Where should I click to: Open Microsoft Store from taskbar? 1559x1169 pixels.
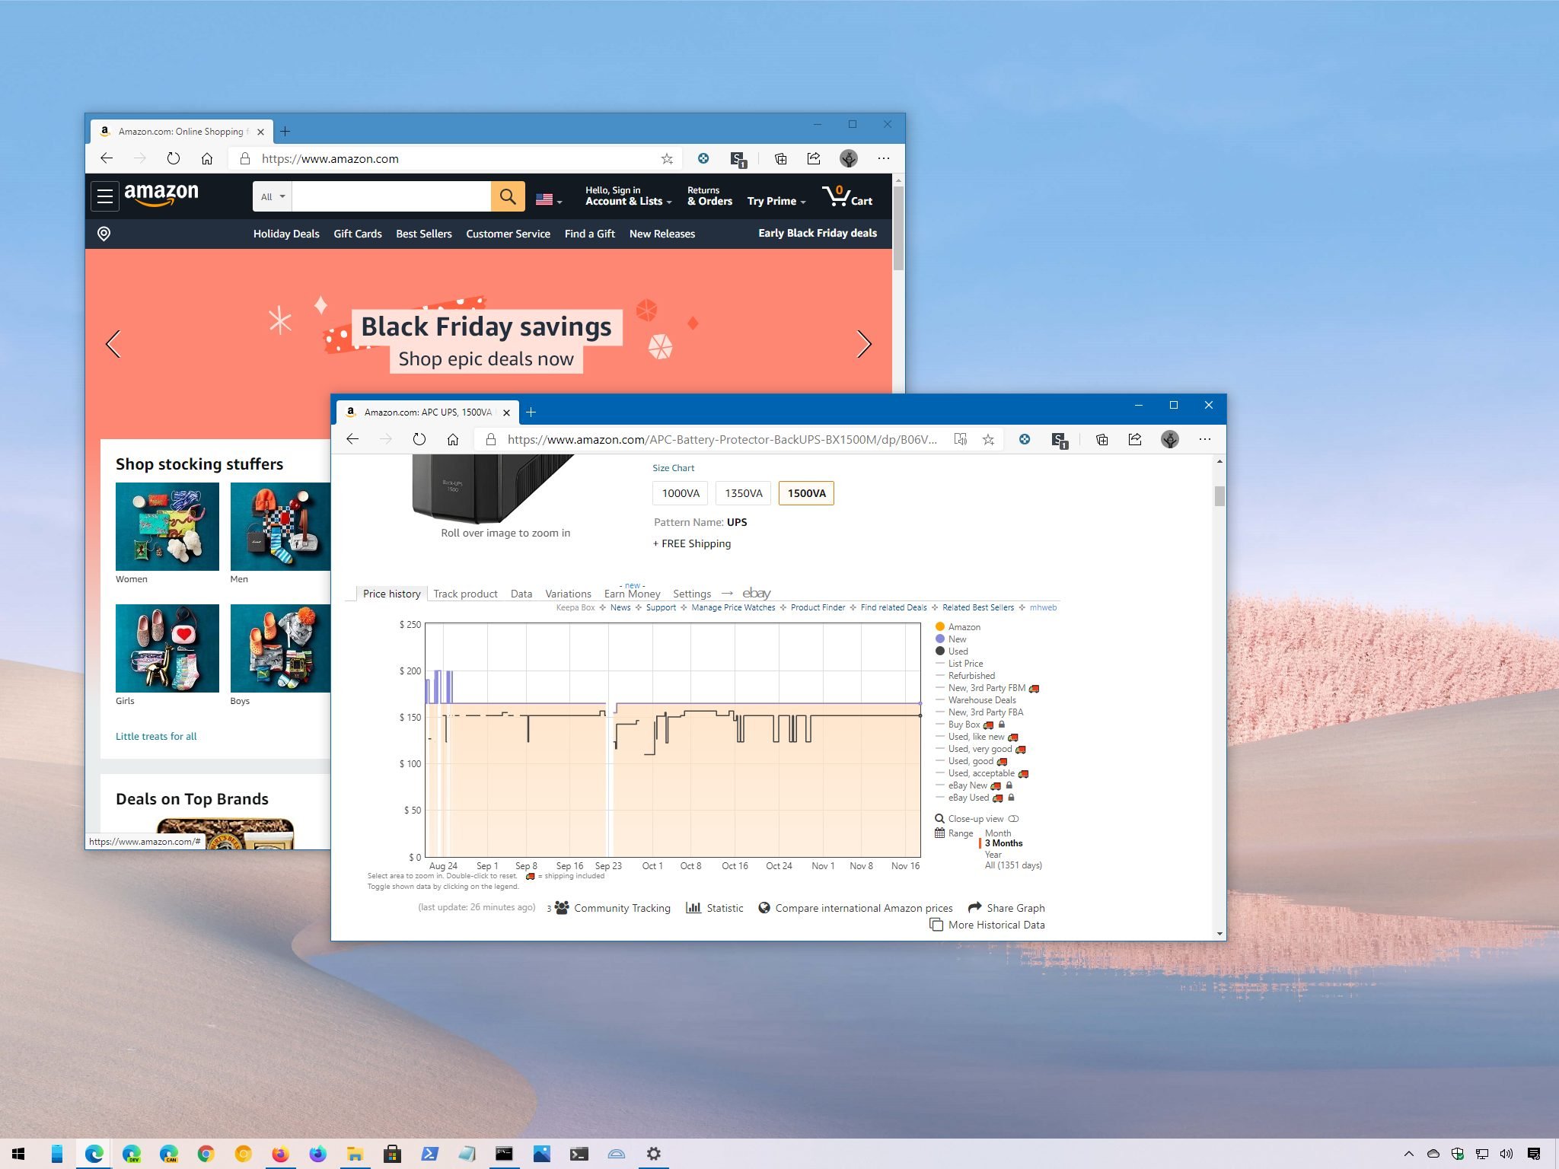click(x=392, y=1154)
